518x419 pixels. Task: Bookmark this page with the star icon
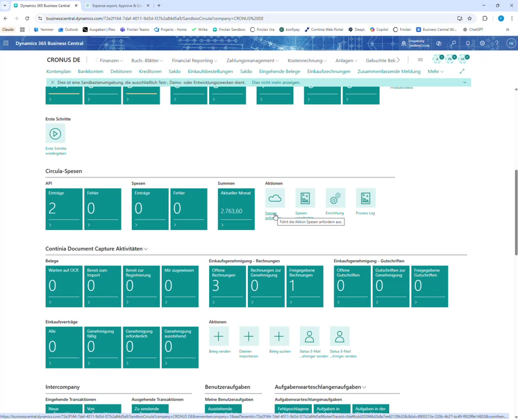pos(470,19)
